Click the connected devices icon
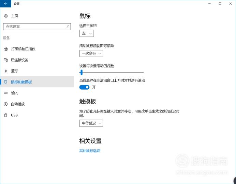Screen dimensions: 236x184 (x=5, y=60)
